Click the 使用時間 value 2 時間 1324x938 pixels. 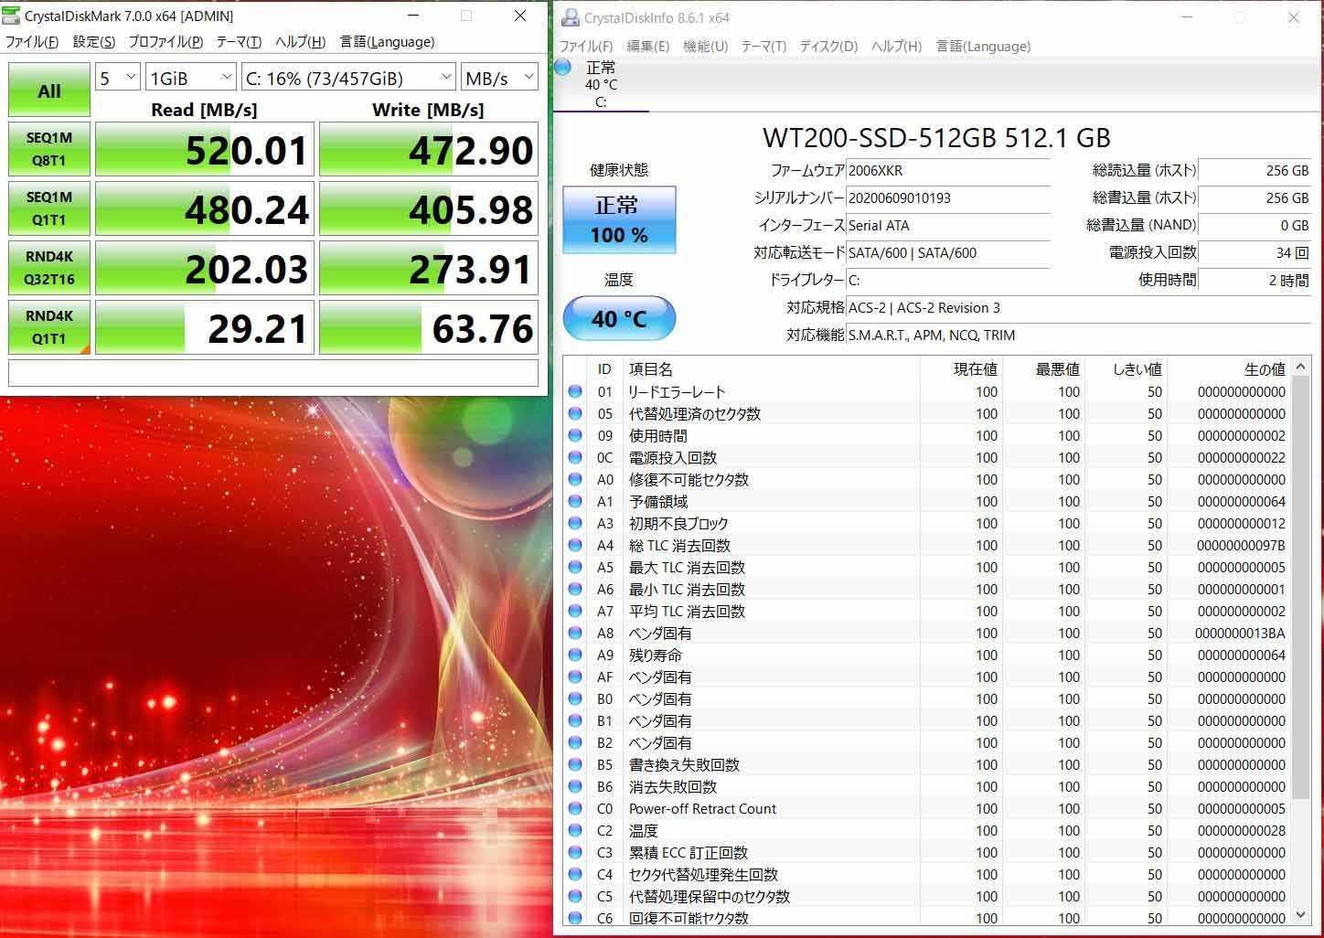click(x=1255, y=280)
